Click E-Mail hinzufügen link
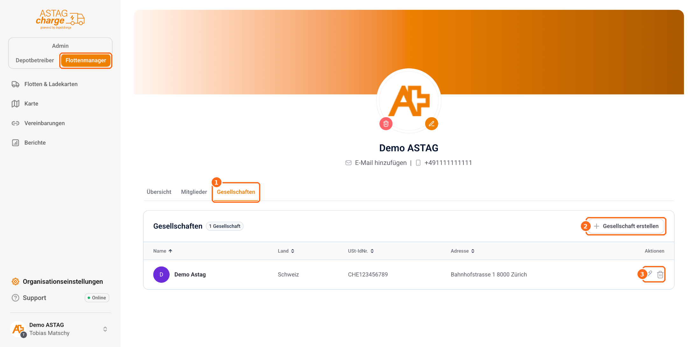Image resolution: width=697 pixels, height=347 pixels. pyautogui.click(x=381, y=163)
